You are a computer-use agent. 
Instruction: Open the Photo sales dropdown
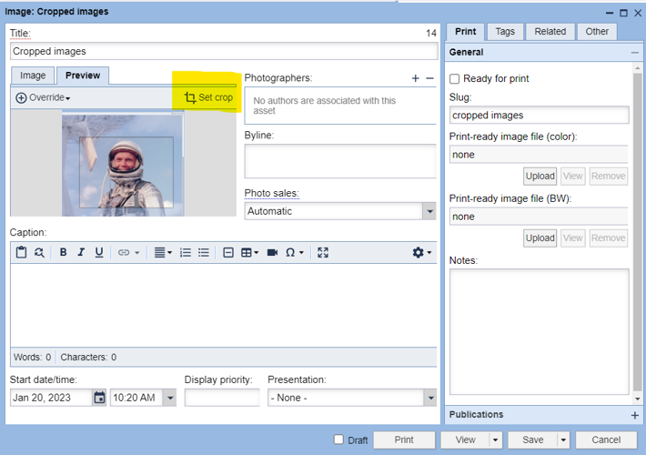click(x=429, y=211)
